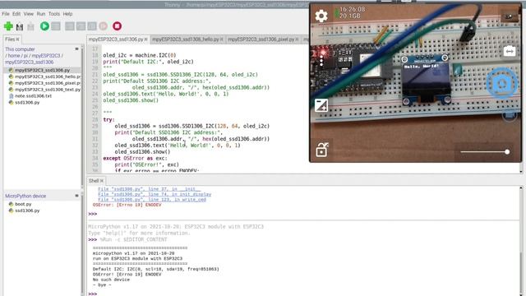This screenshot has height=296, width=526.
Task: Close the mpyESP32C3_ssd1306_hello.py tab
Action: coord(221,39)
